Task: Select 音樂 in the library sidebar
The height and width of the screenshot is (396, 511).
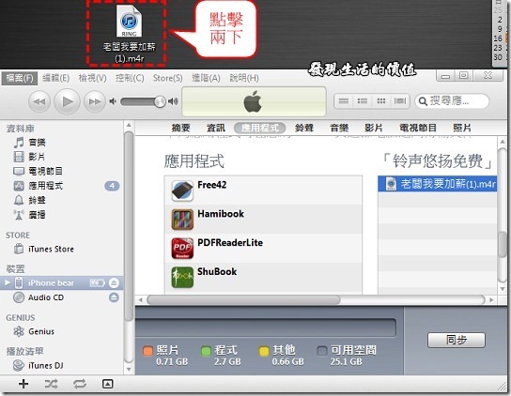Action: 37,143
